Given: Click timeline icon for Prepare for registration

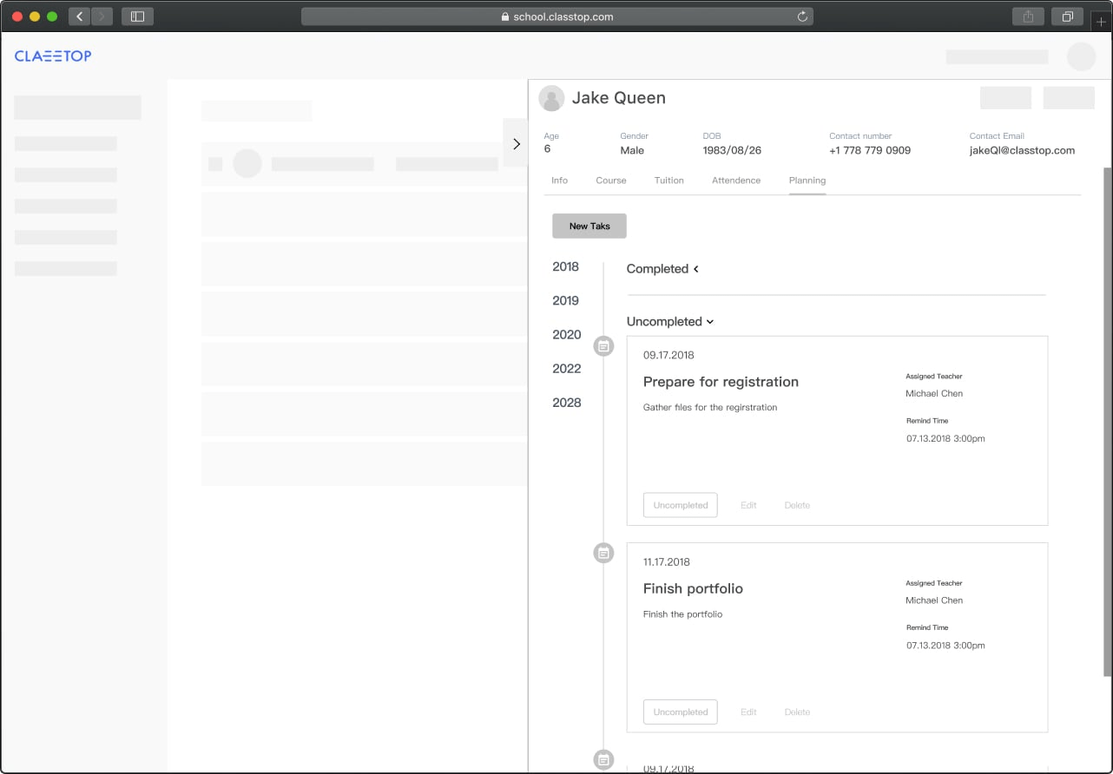Looking at the screenshot, I should coord(603,346).
